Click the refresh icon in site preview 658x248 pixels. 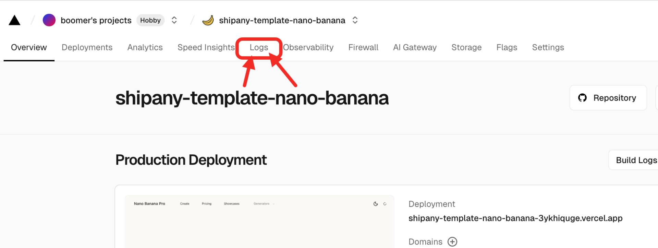tap(385, 204)
